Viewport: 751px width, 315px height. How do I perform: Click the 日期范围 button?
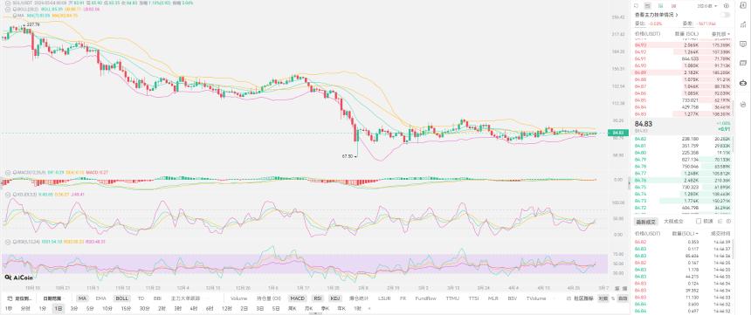pyautogui.click(x=52, y=298)
